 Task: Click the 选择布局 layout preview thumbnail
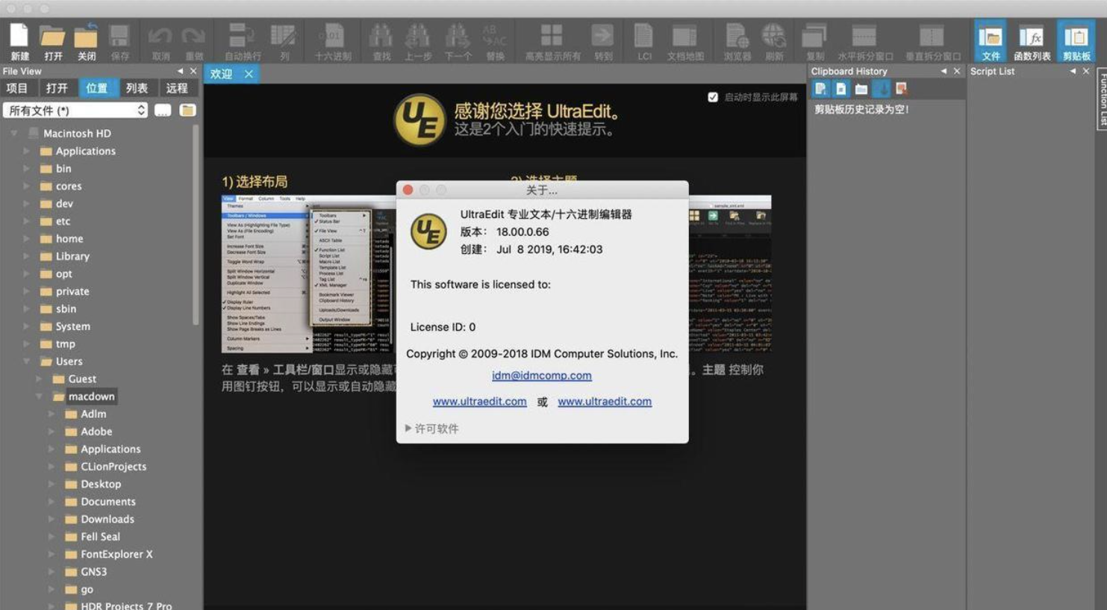tap(308, 274)
